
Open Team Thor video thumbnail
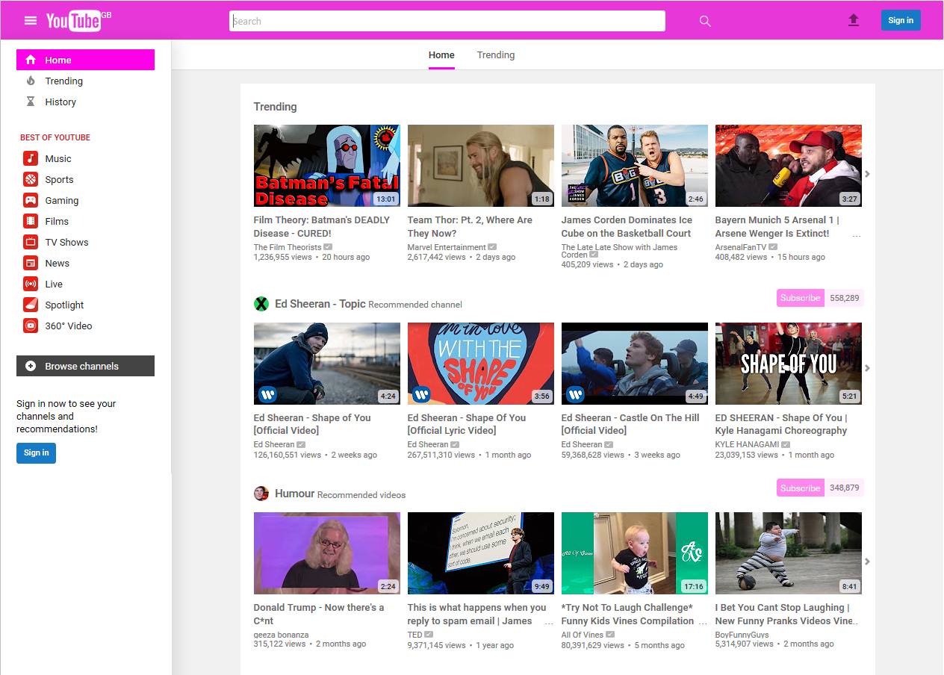click(481, 166)
